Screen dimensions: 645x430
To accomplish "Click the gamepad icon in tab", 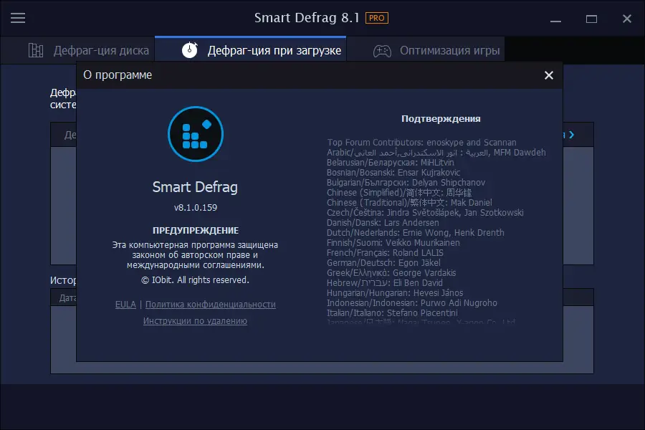I will (x=382, y=51).
